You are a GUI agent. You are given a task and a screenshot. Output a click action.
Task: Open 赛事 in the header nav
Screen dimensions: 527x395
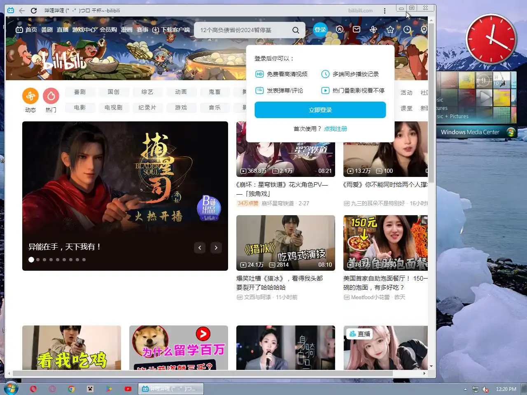(142, 30)
